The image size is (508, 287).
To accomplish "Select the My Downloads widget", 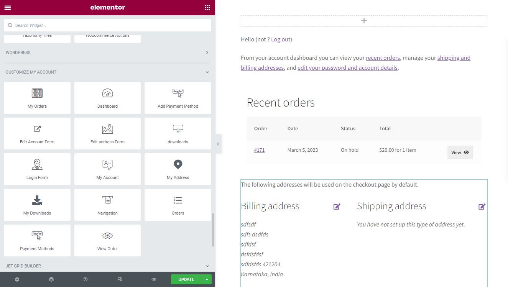I will (x=37, y=205).
